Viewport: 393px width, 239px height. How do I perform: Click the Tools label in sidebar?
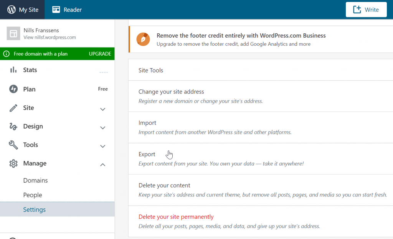[x=31, y=145]
